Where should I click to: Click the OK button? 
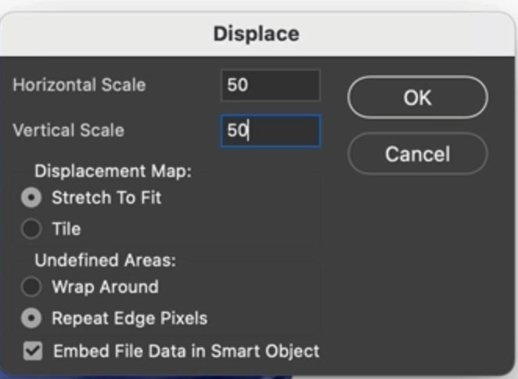(x=417, y=97)
